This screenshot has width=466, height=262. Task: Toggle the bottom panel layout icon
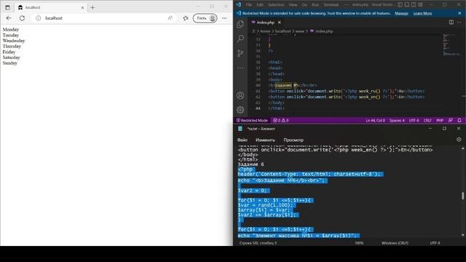click(x=407, y=4)
